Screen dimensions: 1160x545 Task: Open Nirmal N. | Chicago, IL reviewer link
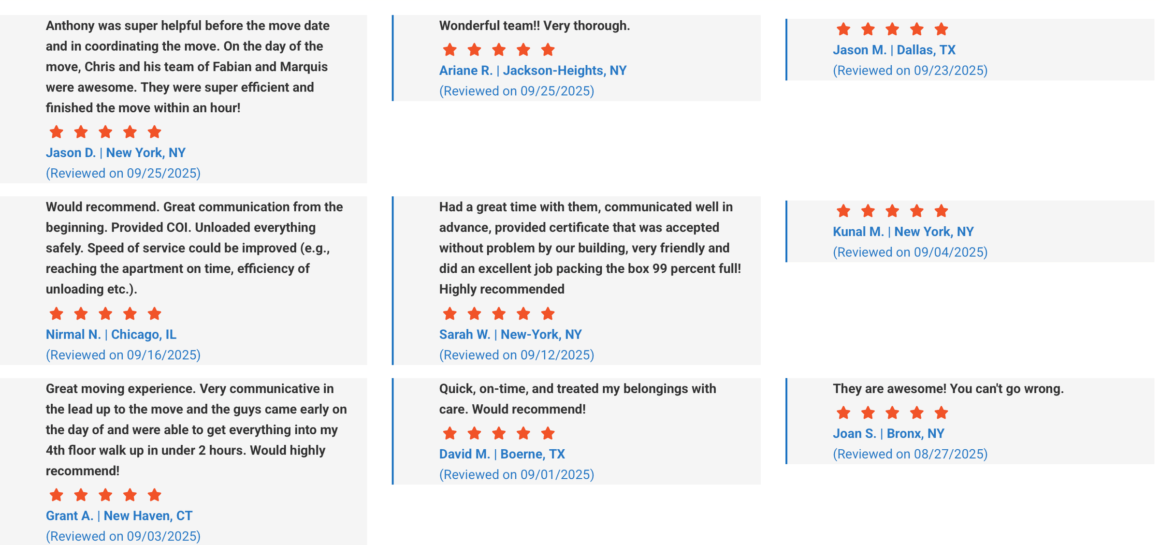pyautogui.click(x=111, y=335)
